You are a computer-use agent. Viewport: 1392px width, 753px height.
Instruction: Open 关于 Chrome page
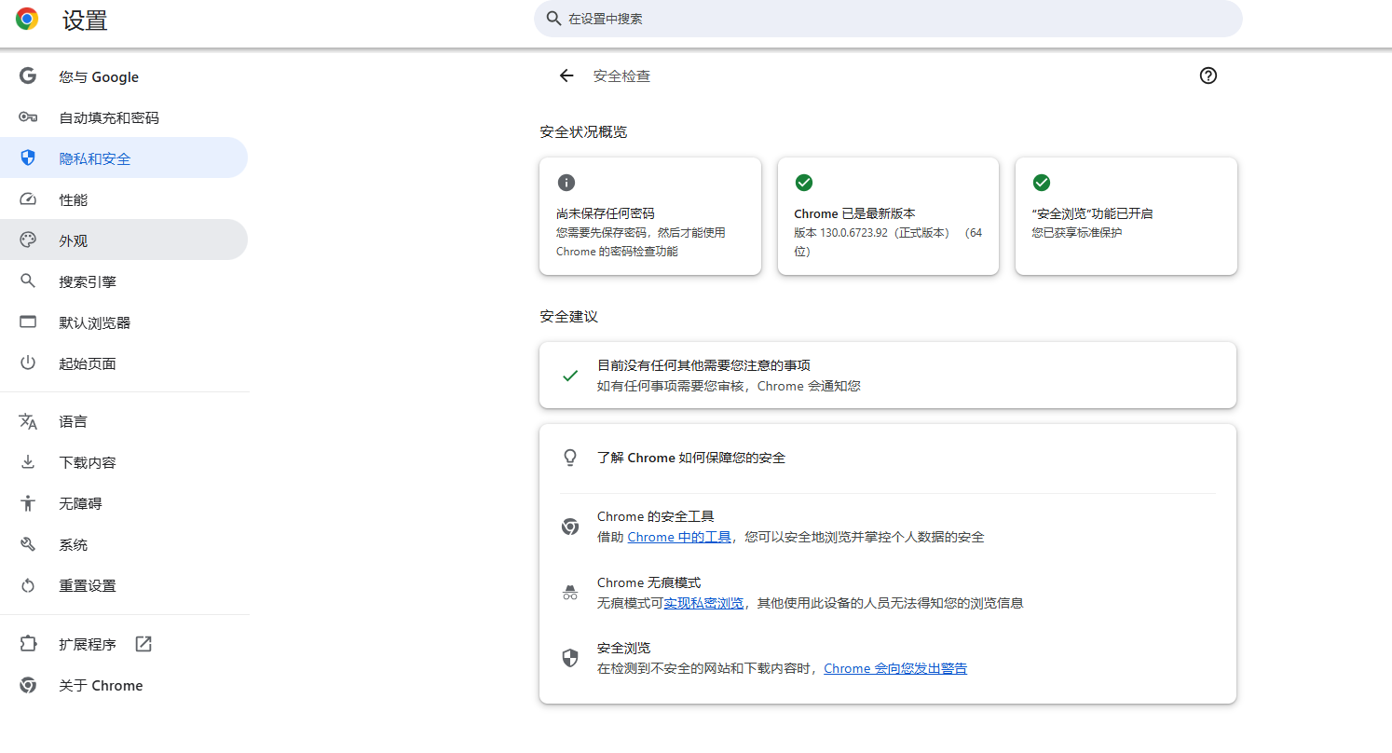click(124, 685)
